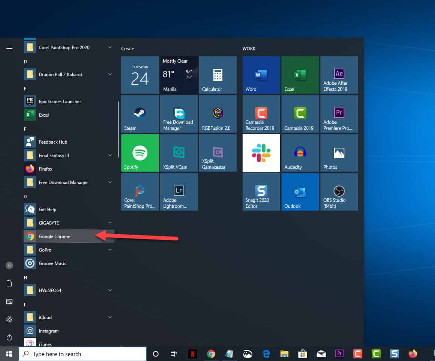Image resolution: width=435 pixels, height=361 pixels.
Task: Open Adobe Premiere Pro tile
Action: 339,114
